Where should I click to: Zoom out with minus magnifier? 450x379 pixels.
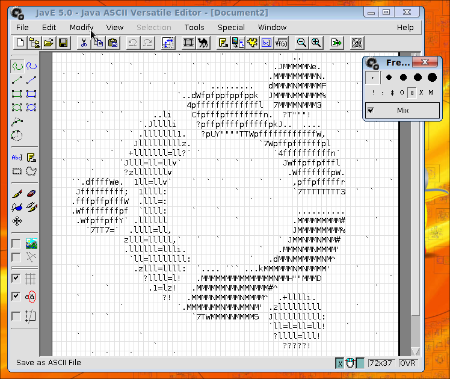(301, 43)
